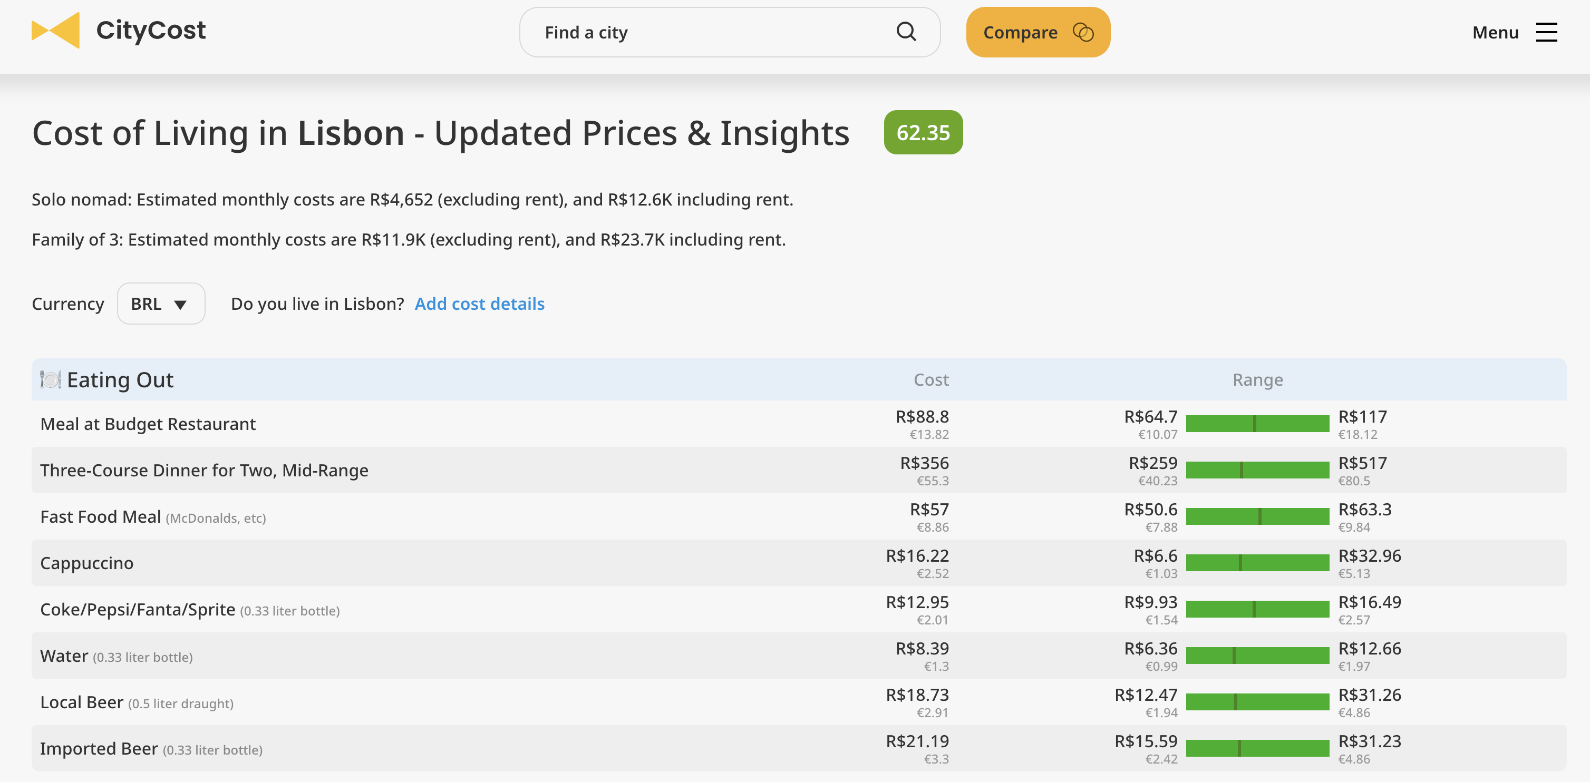This screenshot has height=782, width=1590.
Task: Open the BRL currency dropdown
Action: coord(160,304)
